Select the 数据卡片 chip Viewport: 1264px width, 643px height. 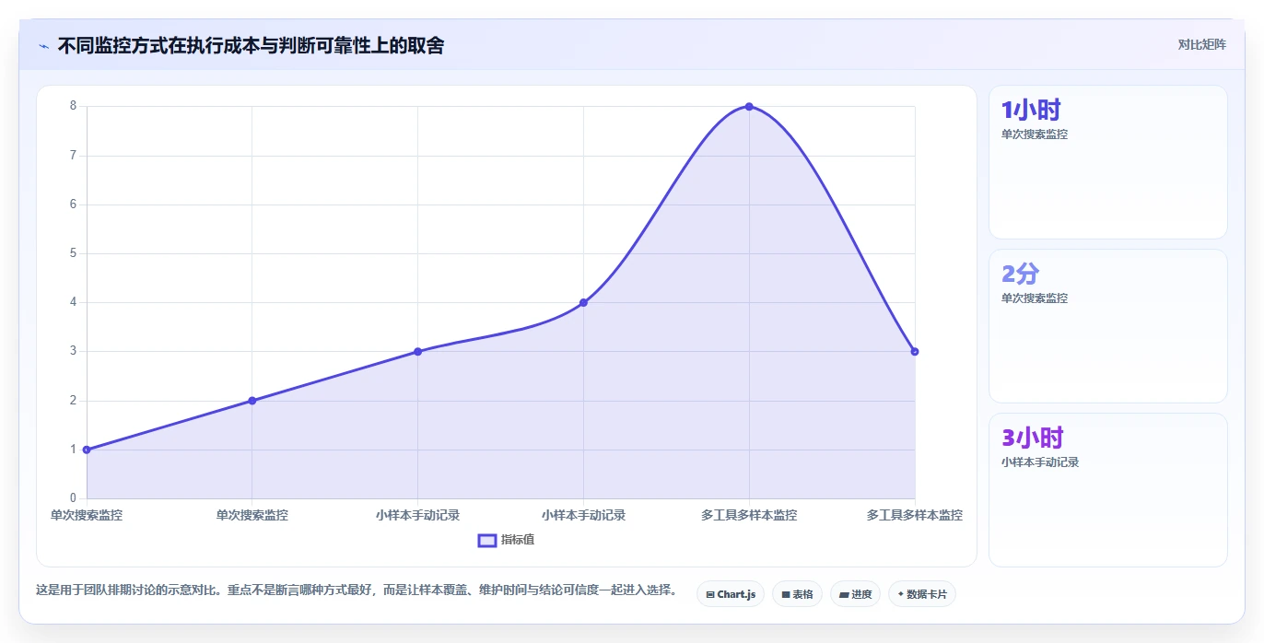pyautogui.click(x=922, y=594)
